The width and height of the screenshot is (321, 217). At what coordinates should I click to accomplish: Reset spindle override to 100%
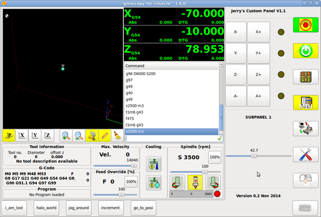coord(215,157)
